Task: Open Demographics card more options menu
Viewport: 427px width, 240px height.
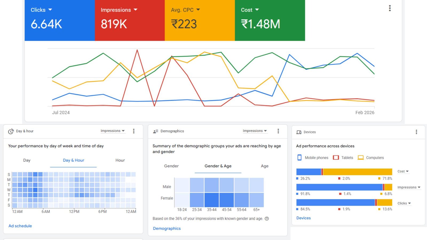Action: pos(278,131)
